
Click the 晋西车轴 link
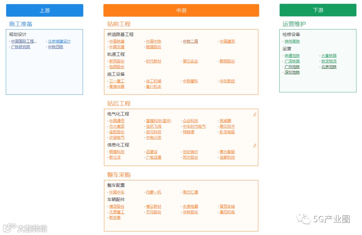[x=227, y=207]
